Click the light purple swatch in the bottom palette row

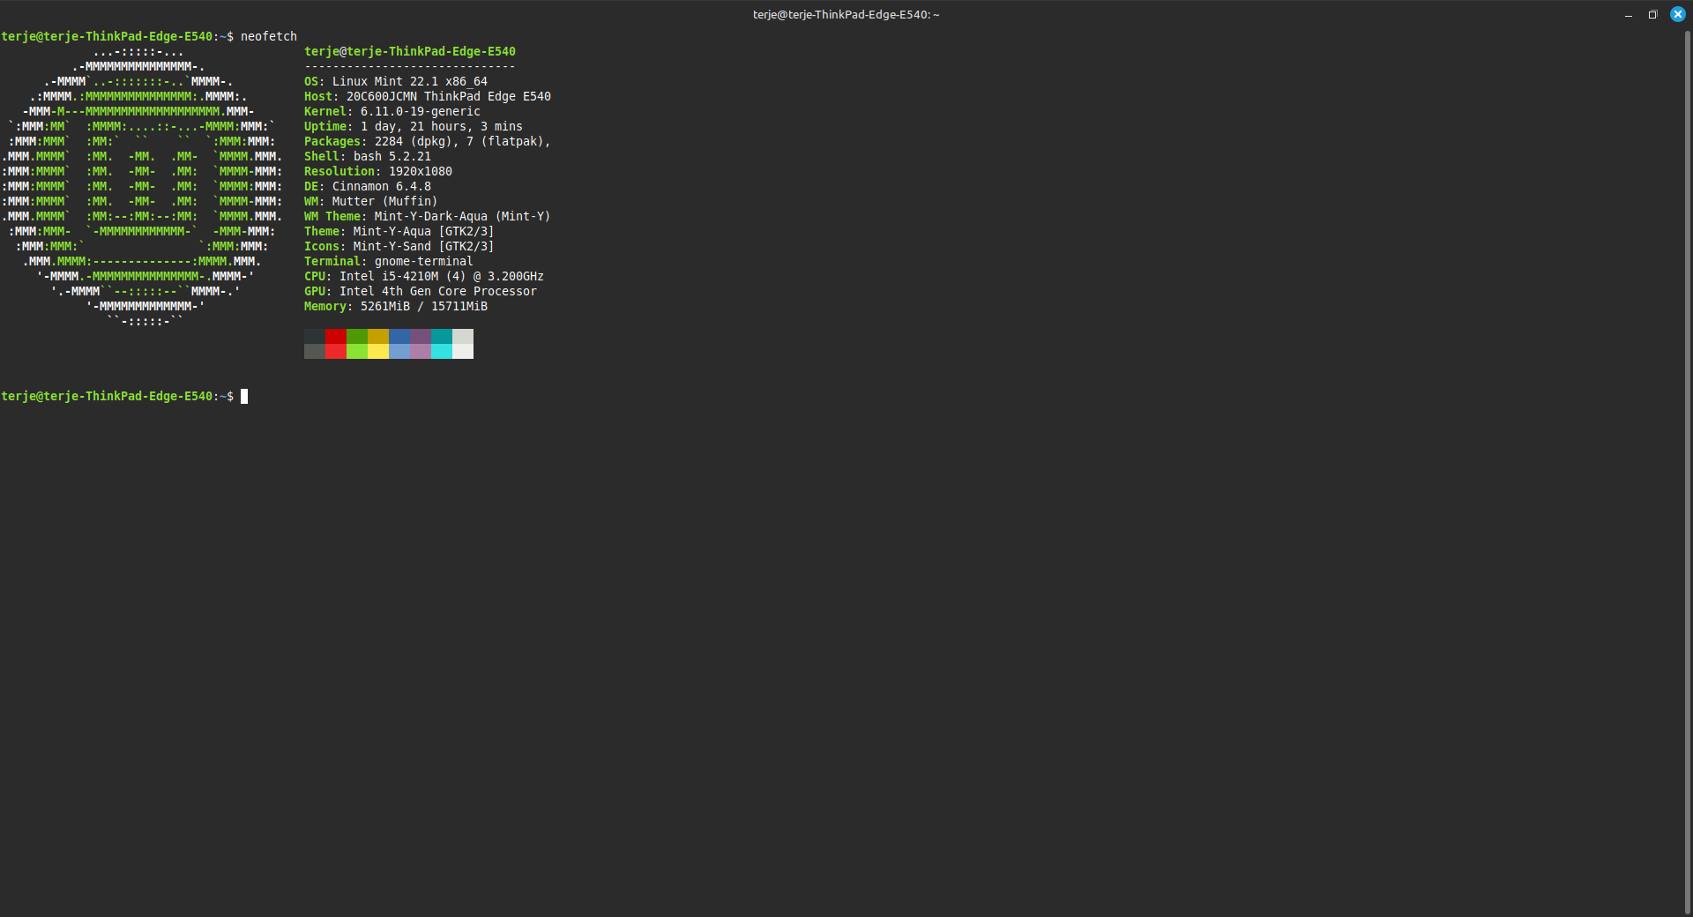[421, 352]
